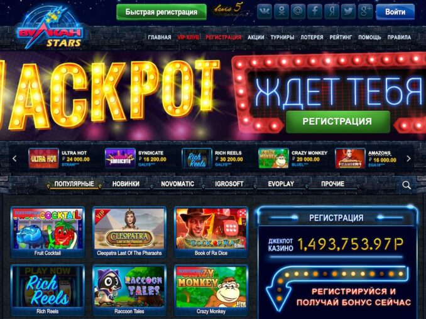
Task: Click the Odnoklassniki login icon
Action: tap(281, 12)
